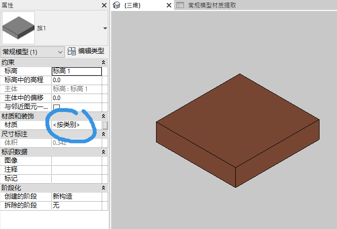Click the 标高 property label

pyautogui.click(x=11, y=71)
